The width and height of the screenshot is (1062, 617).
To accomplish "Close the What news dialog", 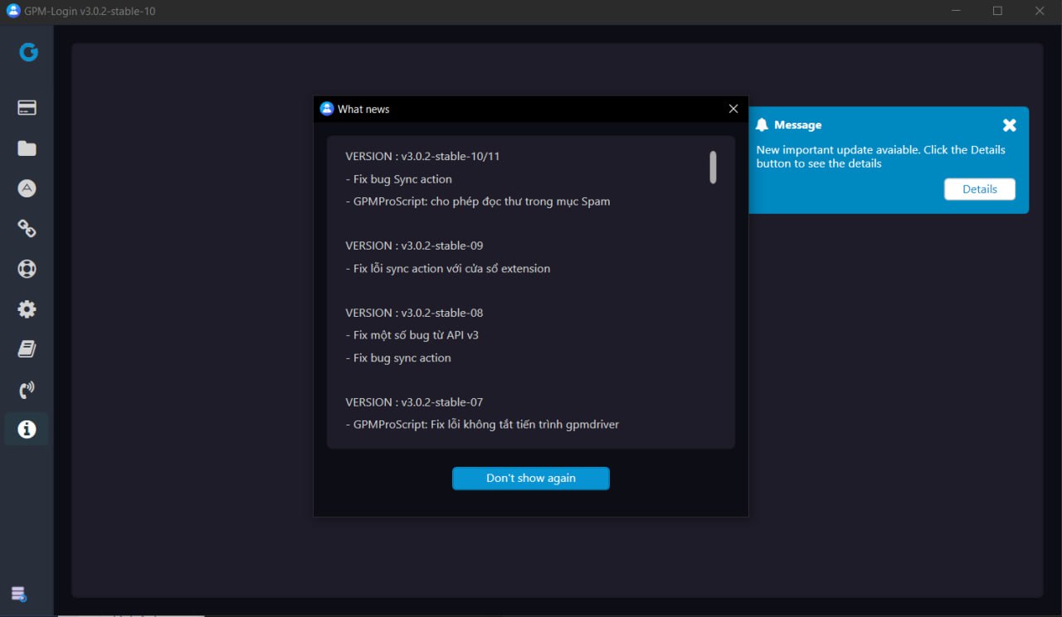I will pyautogui.click(x=733, y=109).
